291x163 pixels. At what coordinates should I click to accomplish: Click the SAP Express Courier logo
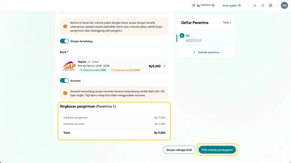point(69,66)
